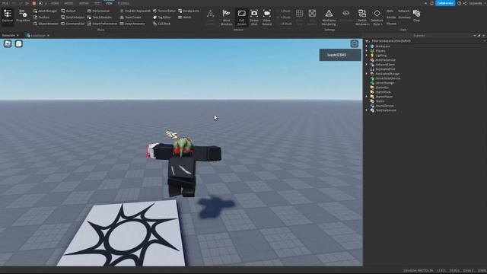
Task: Switch to the AVATAR ribbon tab
Action: 84,3
